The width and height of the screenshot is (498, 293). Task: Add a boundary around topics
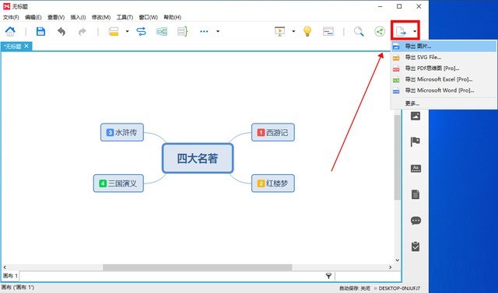pyautogui.click(x=162, y=31)
